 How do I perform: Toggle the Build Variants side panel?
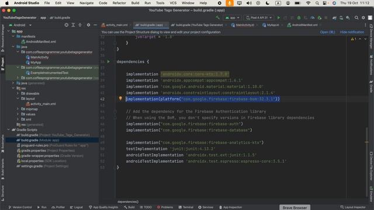coord(2,169)
